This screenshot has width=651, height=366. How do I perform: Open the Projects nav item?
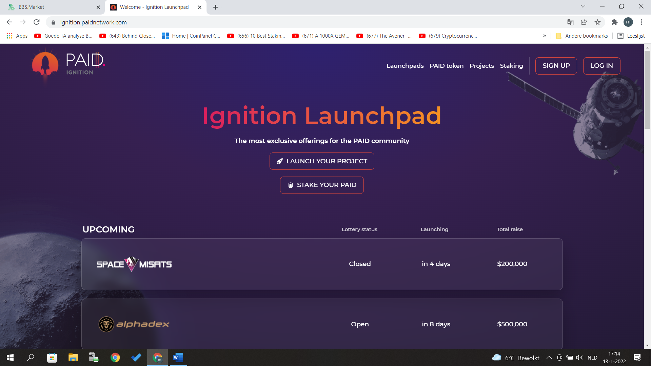click(x=481, y=66)
